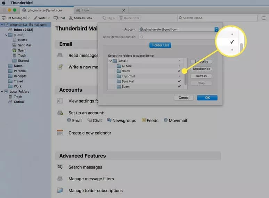Click the Manage folder subscriptions icon

click(x=60, y=190)
